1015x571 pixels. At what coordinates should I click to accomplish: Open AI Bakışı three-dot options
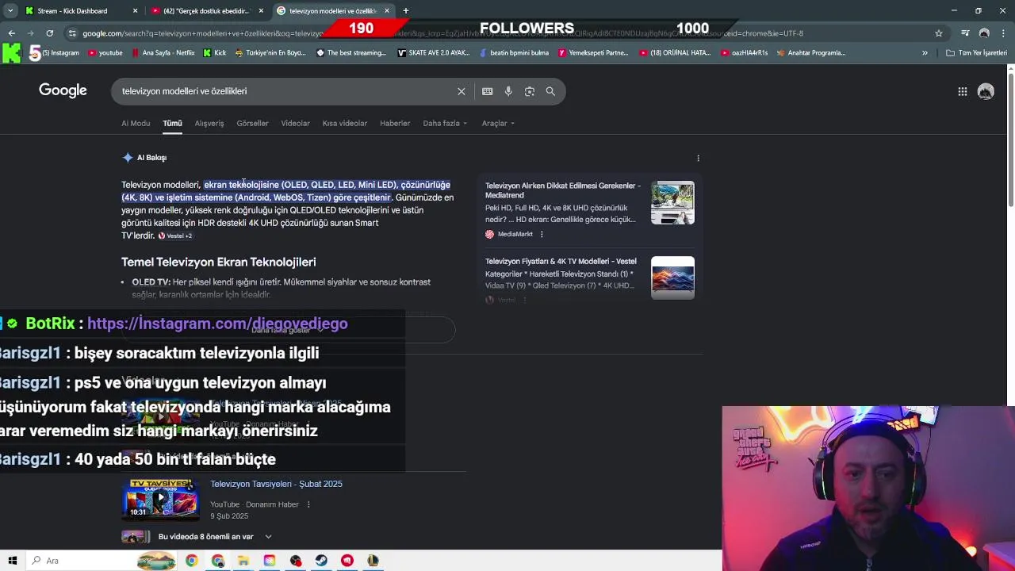698,158
